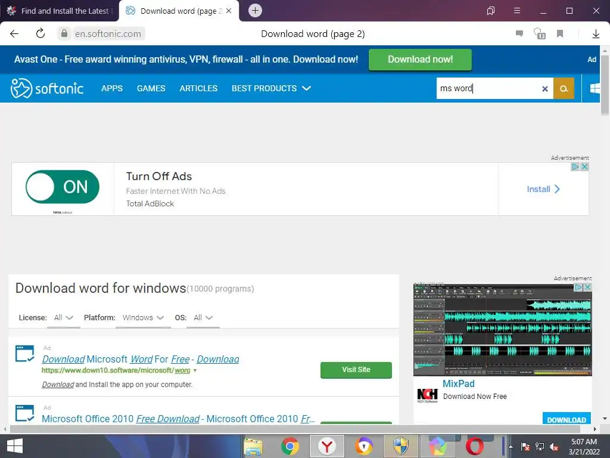
Task: Launch Chrome from the taskbar
Action: [290, 446]
